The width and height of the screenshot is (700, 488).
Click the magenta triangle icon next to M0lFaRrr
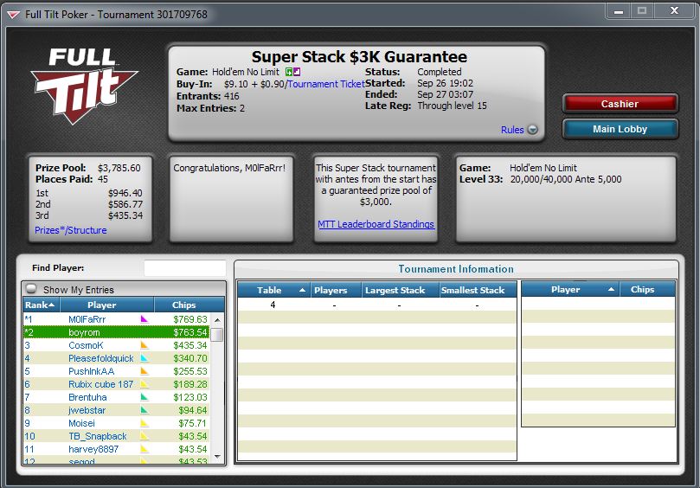pos(144,319)
